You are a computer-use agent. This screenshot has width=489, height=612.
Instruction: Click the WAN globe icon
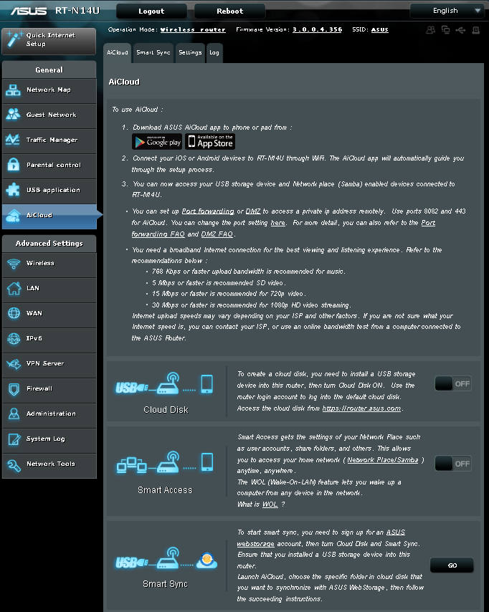[14, 313]
